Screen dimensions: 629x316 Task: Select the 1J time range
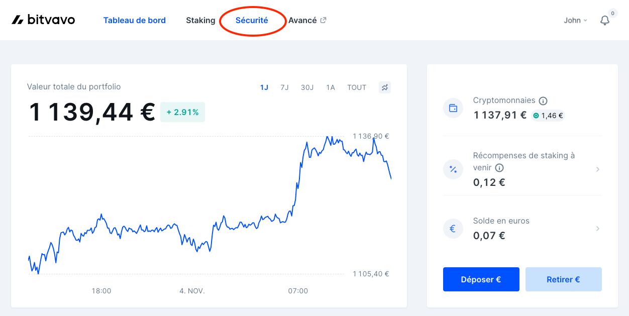coord(264,87)
